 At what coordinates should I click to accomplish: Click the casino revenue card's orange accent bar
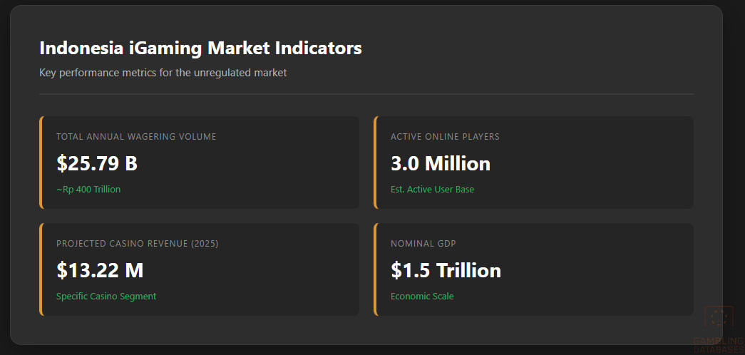[x=41, y=269]
